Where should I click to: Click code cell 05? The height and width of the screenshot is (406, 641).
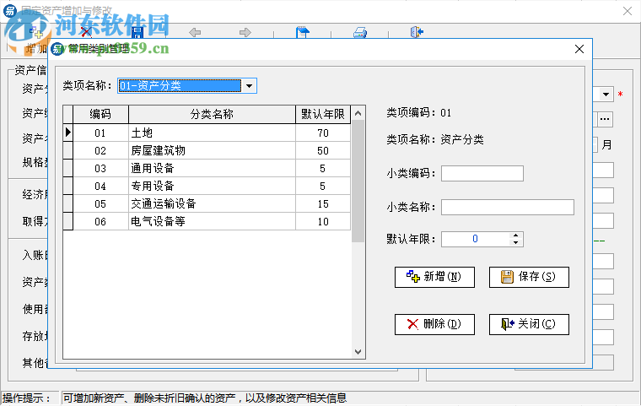pyautogui.click(x=100, y=203)
